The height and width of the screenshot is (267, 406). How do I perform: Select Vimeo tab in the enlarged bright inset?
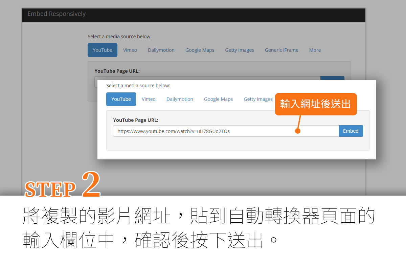(x=149, y=99)
